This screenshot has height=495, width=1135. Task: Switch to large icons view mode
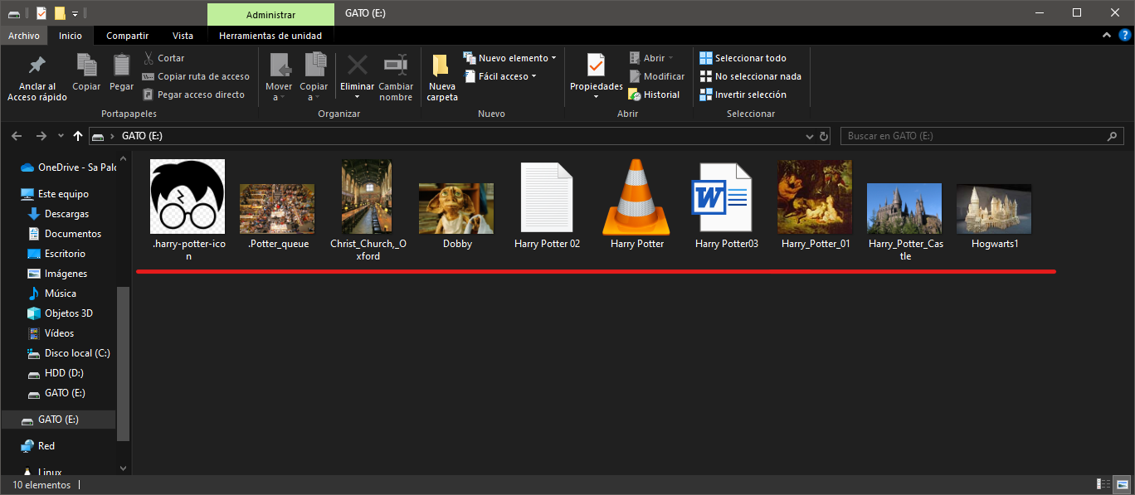click(x=1122, y=484)
